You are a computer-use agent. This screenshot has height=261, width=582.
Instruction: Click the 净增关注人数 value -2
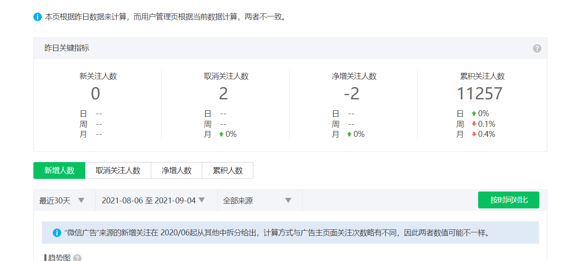(351, 93)
